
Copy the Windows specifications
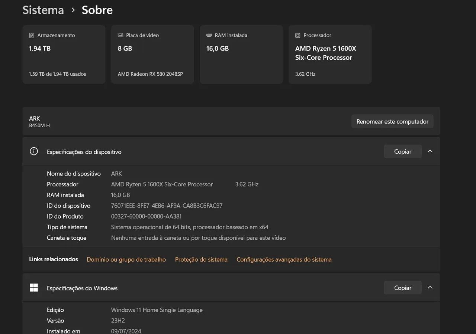pyautogui.click(x=403, y=288)
